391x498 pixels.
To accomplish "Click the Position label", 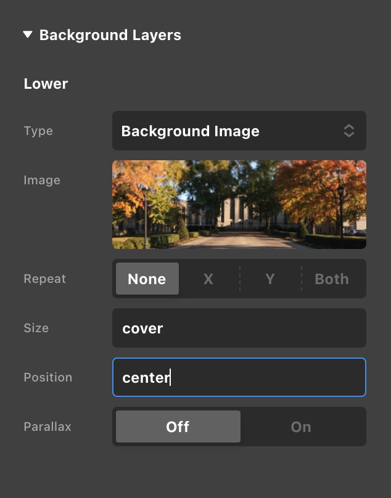I will pos(48,377).
